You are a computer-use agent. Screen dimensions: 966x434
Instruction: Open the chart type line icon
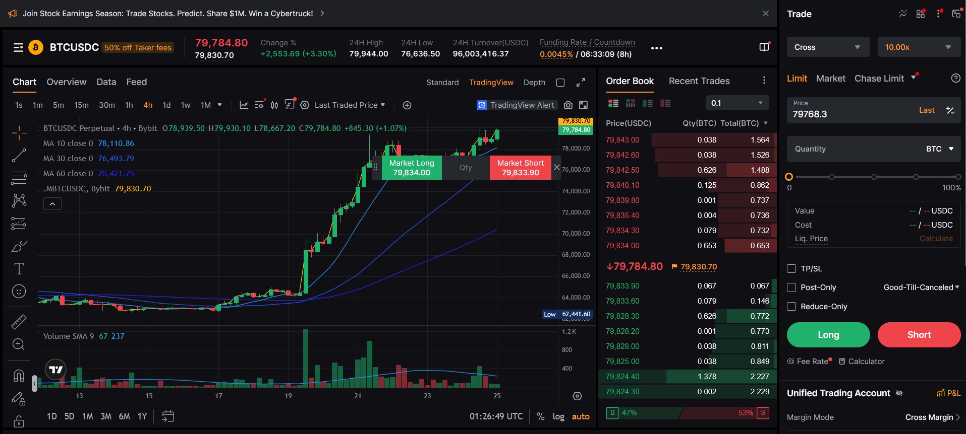click(x=244, y=105)
